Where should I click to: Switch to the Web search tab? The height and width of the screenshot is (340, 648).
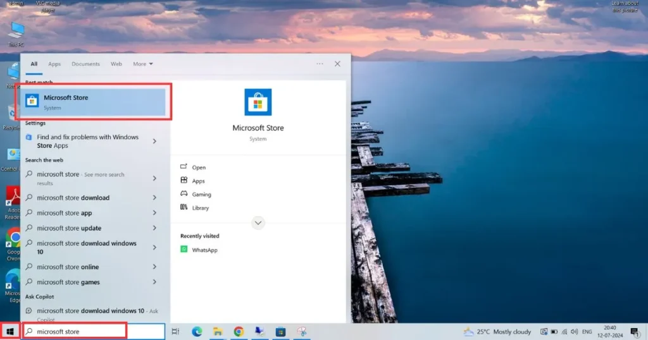[x=116, y=64]
